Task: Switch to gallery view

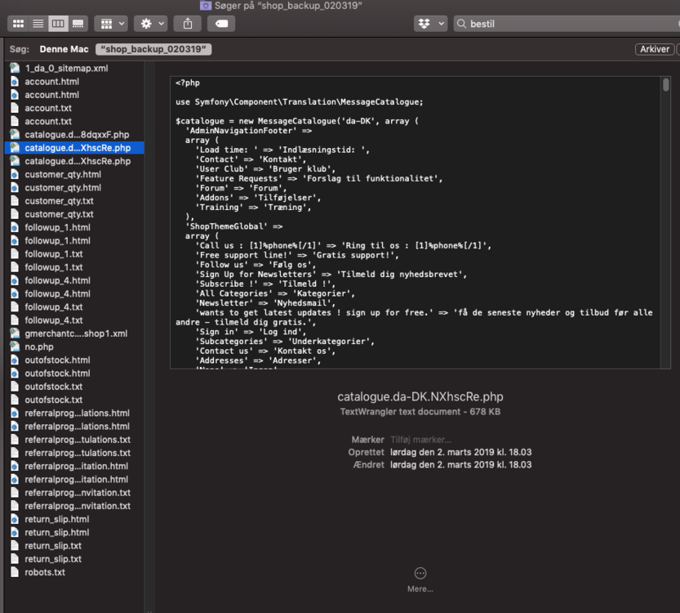Action: (78, 24)
